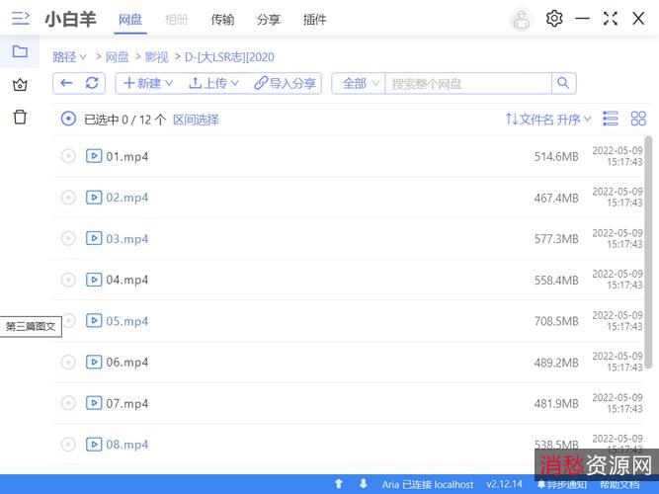Switch to list view layout
659x494 pixels.
coord(611,119)
